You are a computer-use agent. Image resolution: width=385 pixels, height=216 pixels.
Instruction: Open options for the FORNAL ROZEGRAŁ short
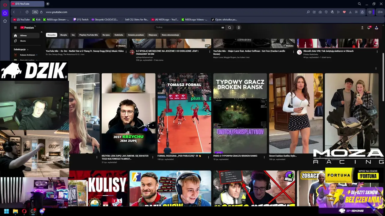coord(208,157)
